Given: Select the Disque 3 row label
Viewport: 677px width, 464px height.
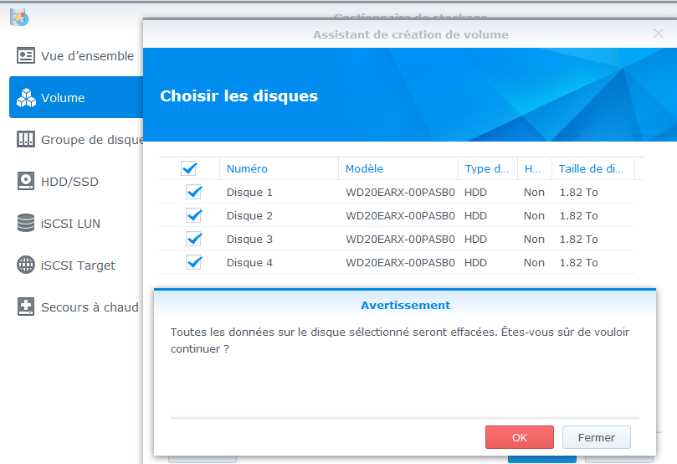Looking at the screenshot, I should tap(249, 239).
